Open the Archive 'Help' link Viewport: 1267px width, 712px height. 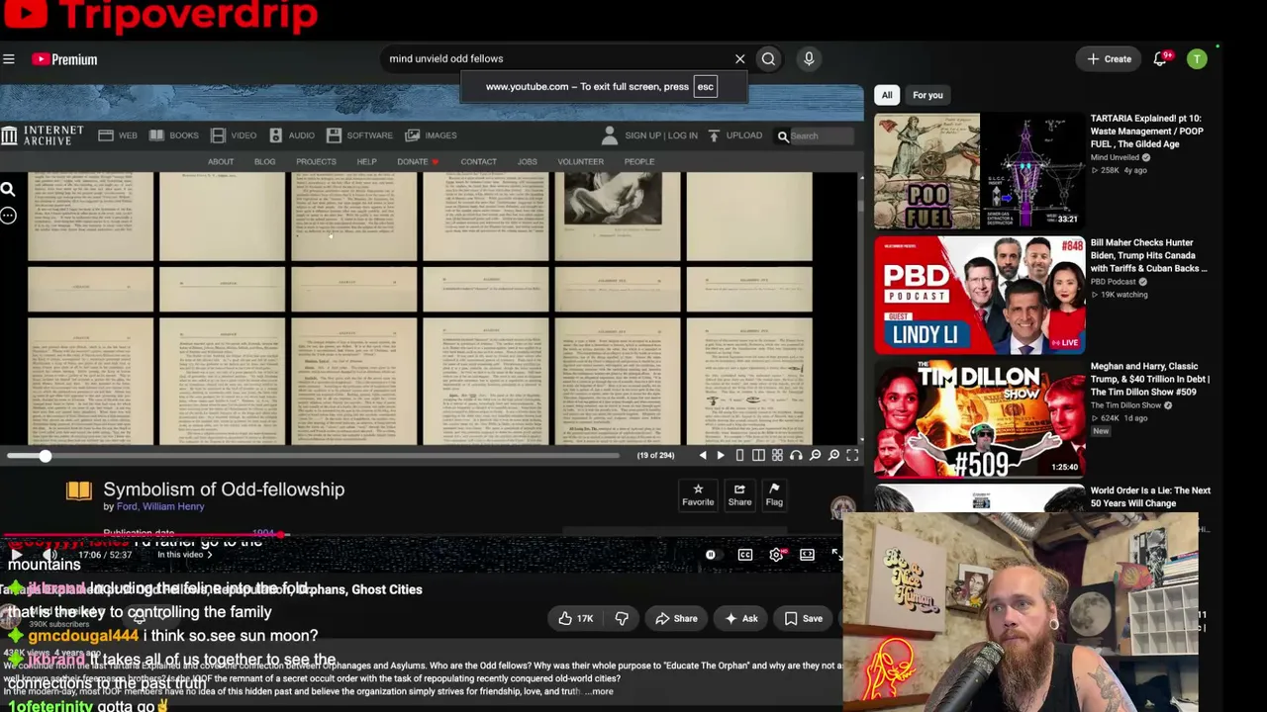click(366, 161)
